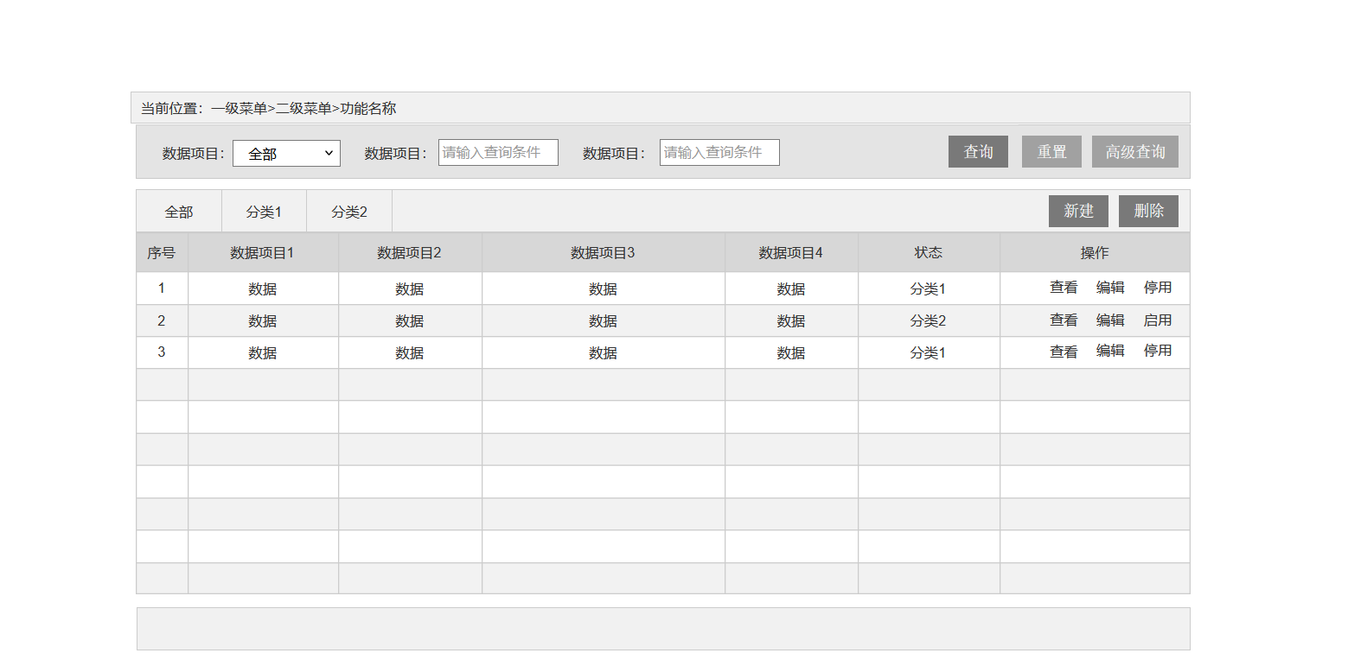
Task: Click the 数据项目3 column header
Action: pos(603,253)
